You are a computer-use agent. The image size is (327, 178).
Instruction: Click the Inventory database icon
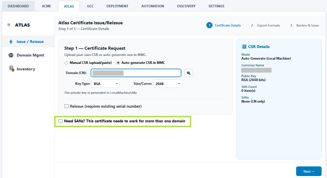tap(11, 69)
